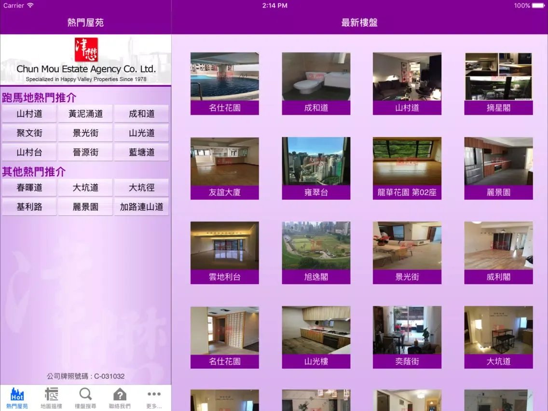Select the Hot 熱門屋苑 building icon
548x411 pixels.
(x=17, y=396)
